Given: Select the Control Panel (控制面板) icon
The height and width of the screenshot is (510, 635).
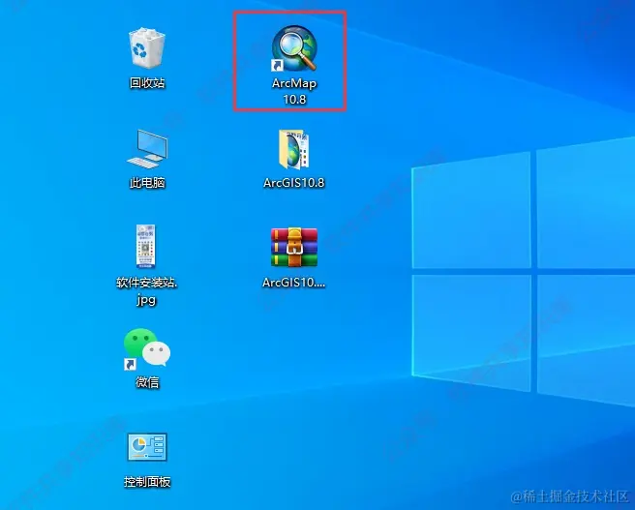Looking at the screenshot, I should tap(147, 447).
